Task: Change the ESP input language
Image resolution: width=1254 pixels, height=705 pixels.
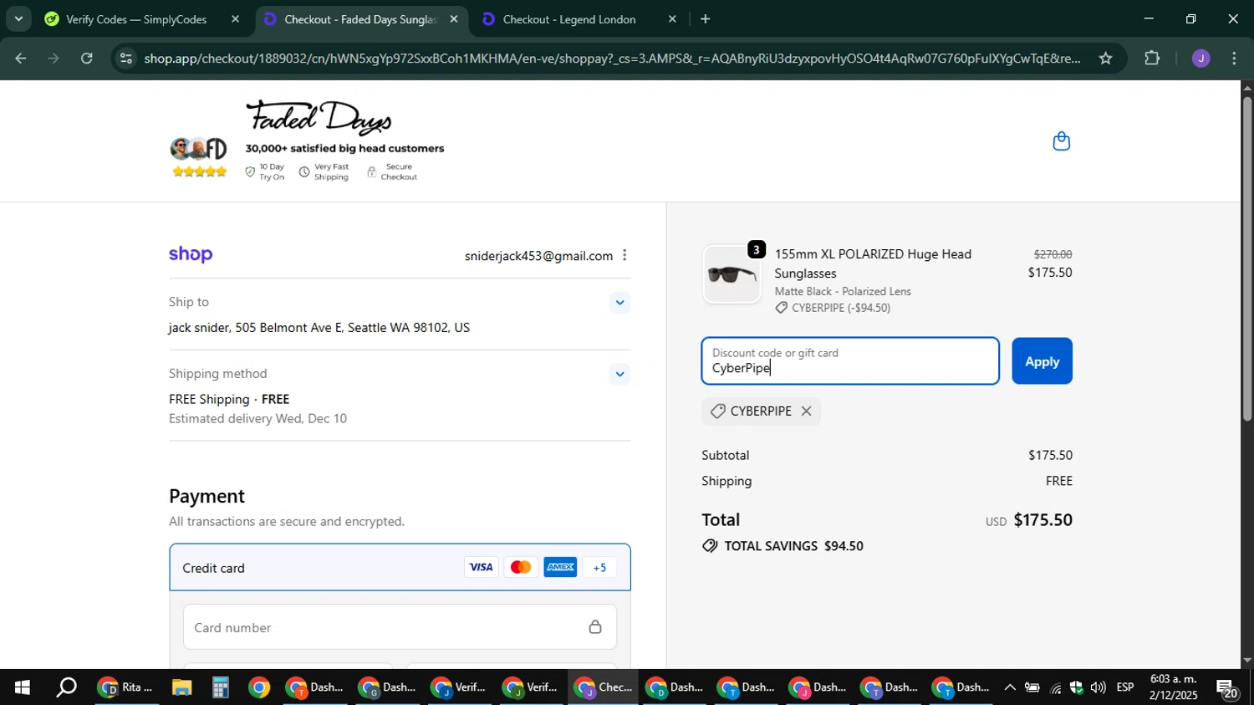Action: (1125, 688)
